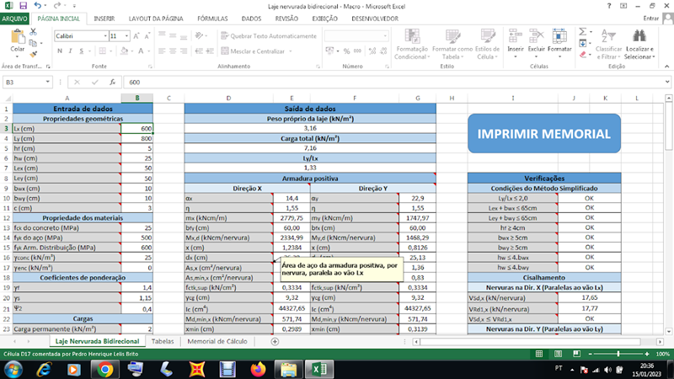Open the Excel help question mark
The width and height of the screenshot is (674, 379).
tap(608, 6)
